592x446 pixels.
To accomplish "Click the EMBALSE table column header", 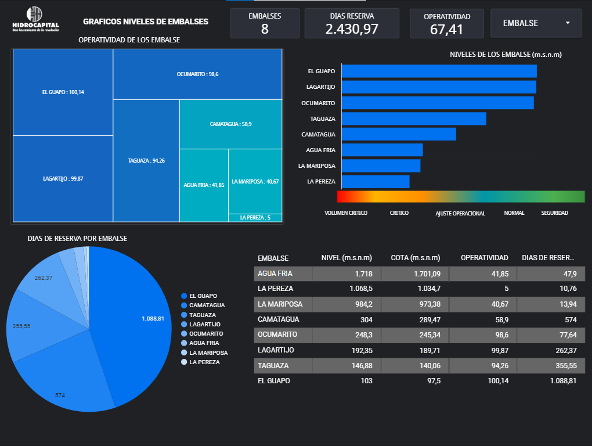I will (x=273, y=258).
